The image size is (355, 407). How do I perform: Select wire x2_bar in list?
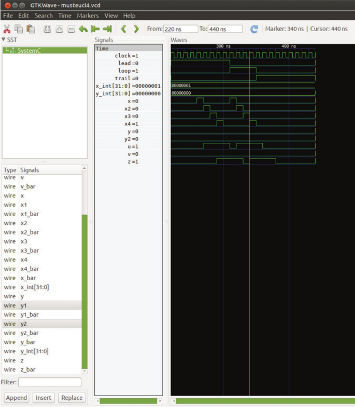[x=42, y=232]
